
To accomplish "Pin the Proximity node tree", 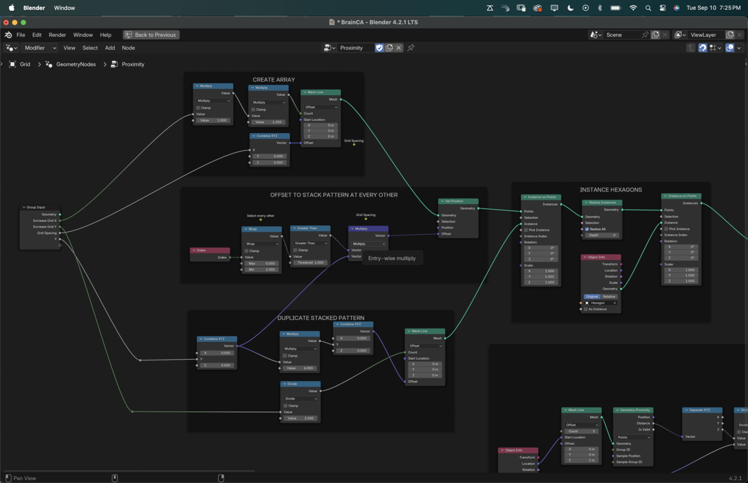I will [411, 48].
